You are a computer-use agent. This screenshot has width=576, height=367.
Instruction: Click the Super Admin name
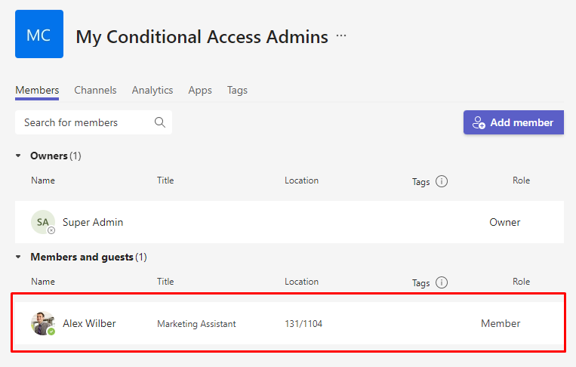[x=93, y=222]
